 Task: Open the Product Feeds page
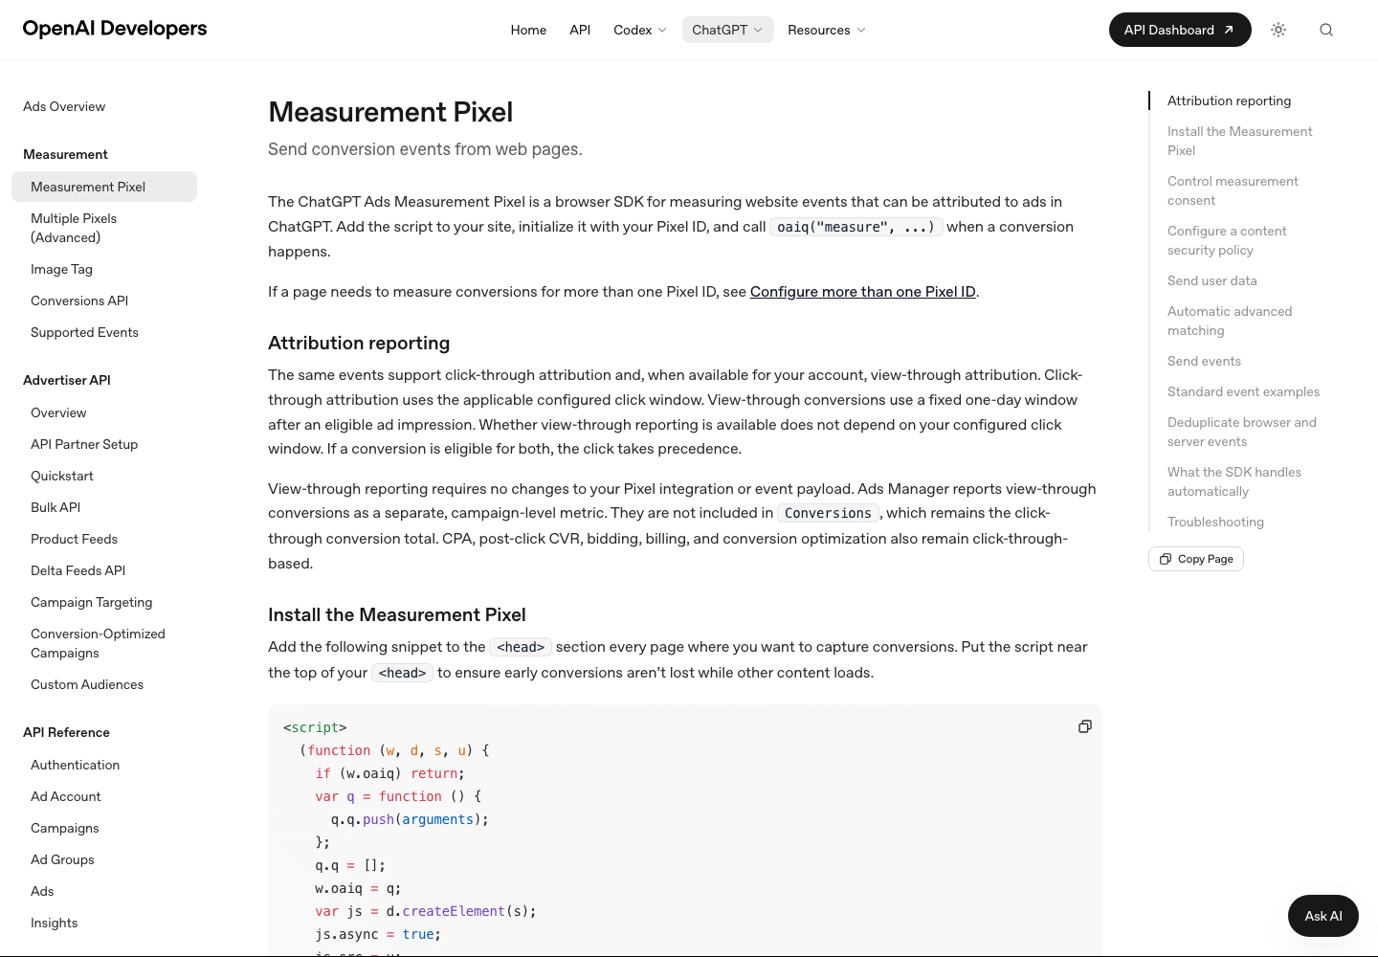[x=104, y=539]
